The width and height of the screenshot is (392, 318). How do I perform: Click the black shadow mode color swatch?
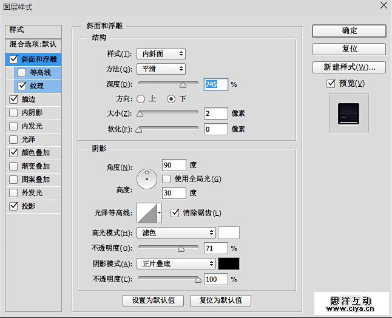point(229,263)
